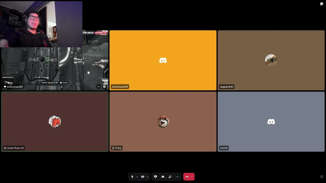Image resolution: width=326 pixels, height=183 pixels.
Task: Mute the microphone in call controls
Action: tap(132, 177)
